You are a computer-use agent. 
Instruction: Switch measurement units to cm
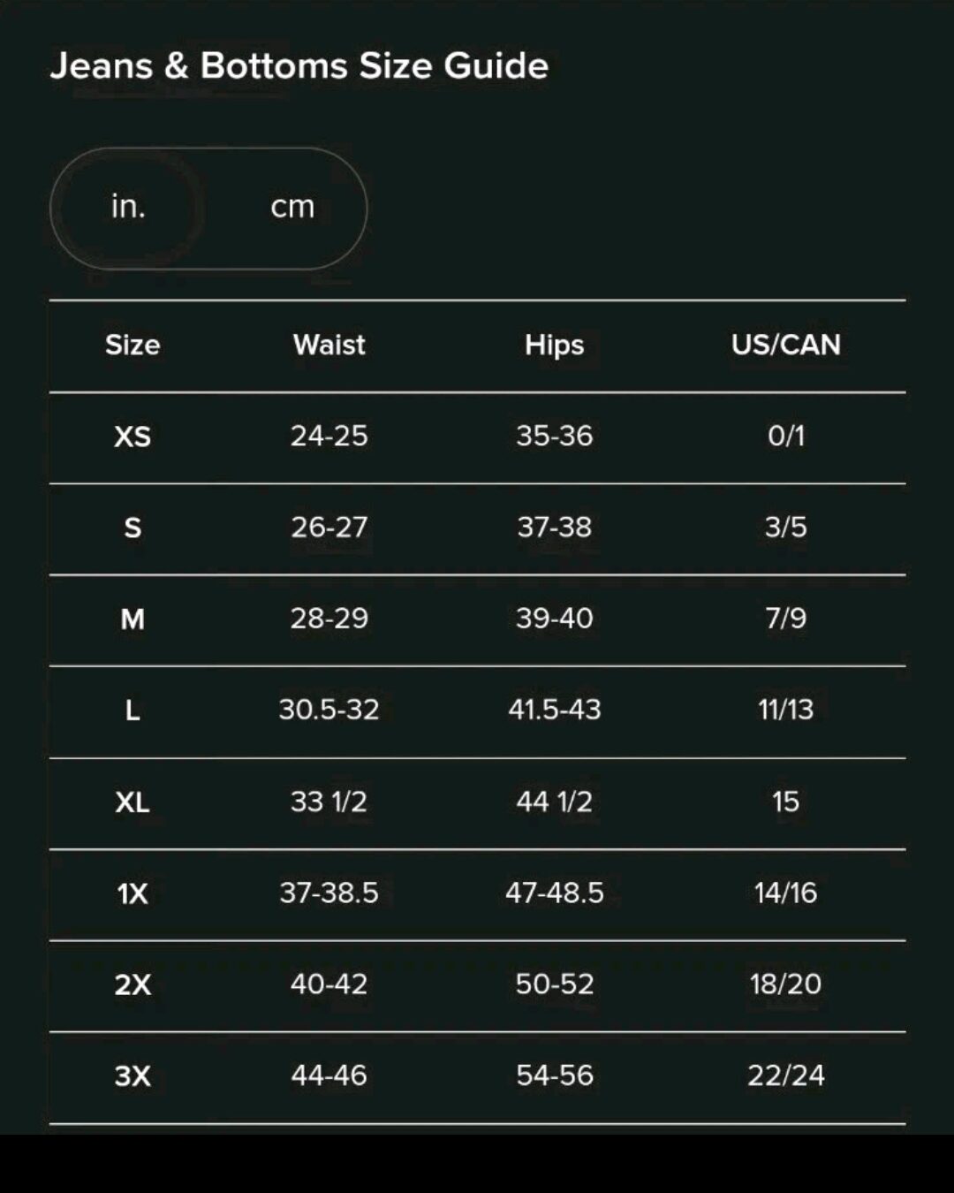[292, 208]
